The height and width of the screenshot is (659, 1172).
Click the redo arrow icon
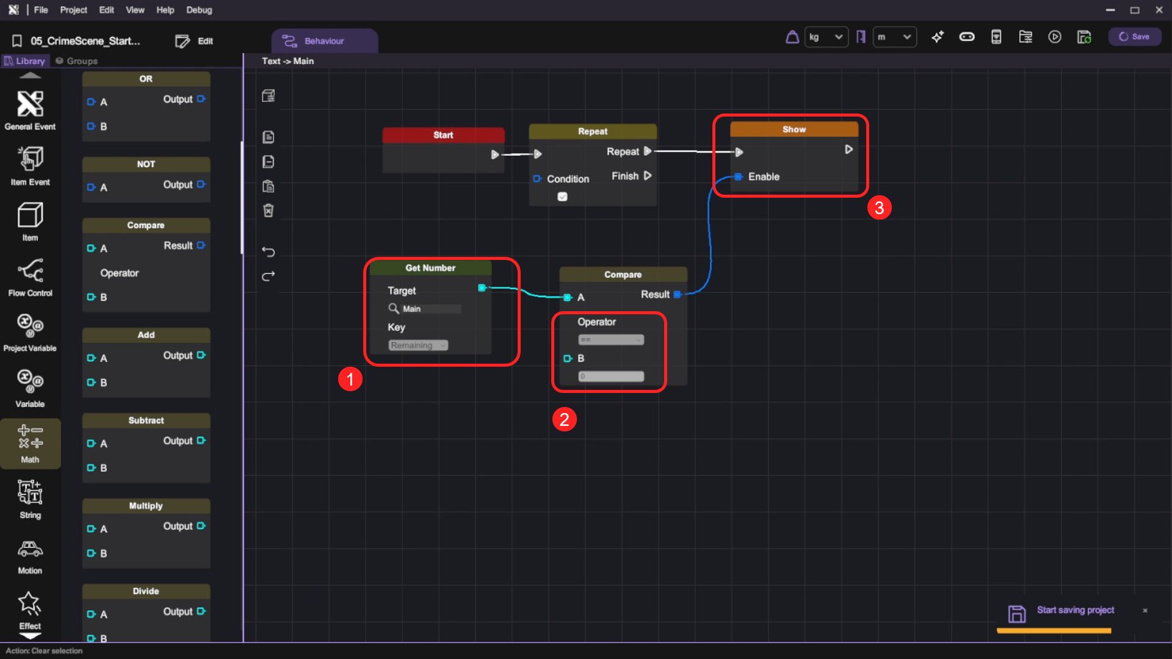(268, 276)
